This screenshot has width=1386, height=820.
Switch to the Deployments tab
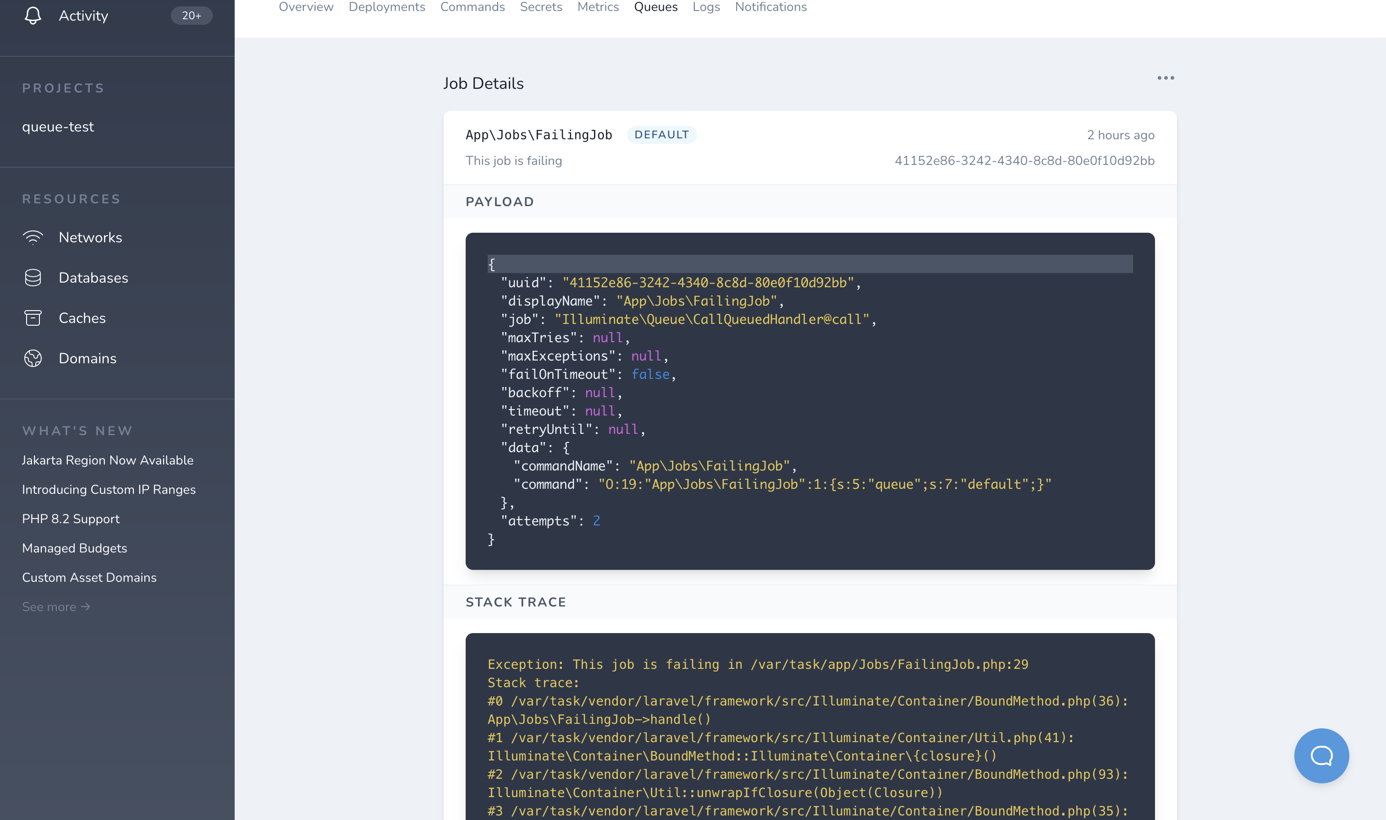pos(386,7)
